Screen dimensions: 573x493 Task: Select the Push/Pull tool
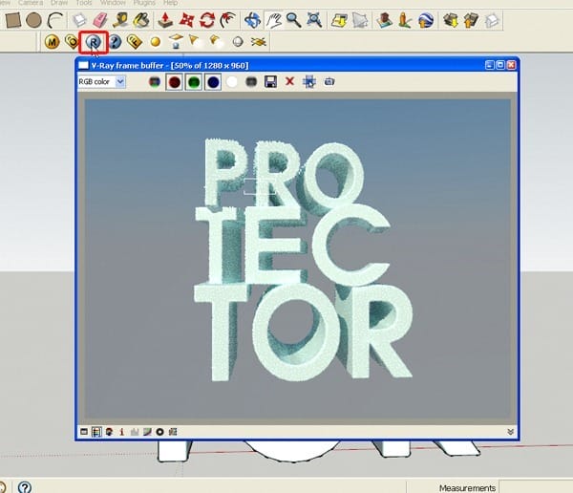pyautogui.click(x=165, y=20)
